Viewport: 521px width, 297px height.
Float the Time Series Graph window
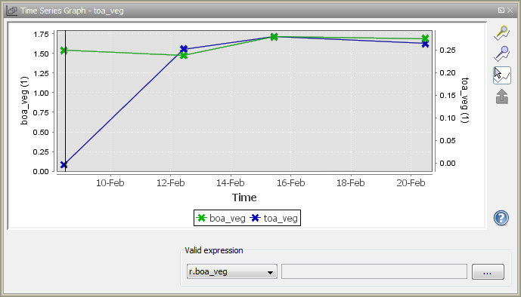click(x=501, y=11)
